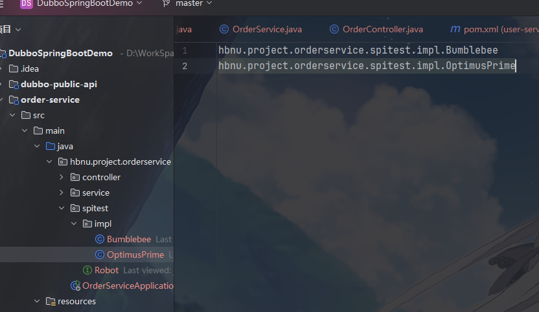Expand the service package node
The image size is (539, 312).
click(x=62, y=192)
